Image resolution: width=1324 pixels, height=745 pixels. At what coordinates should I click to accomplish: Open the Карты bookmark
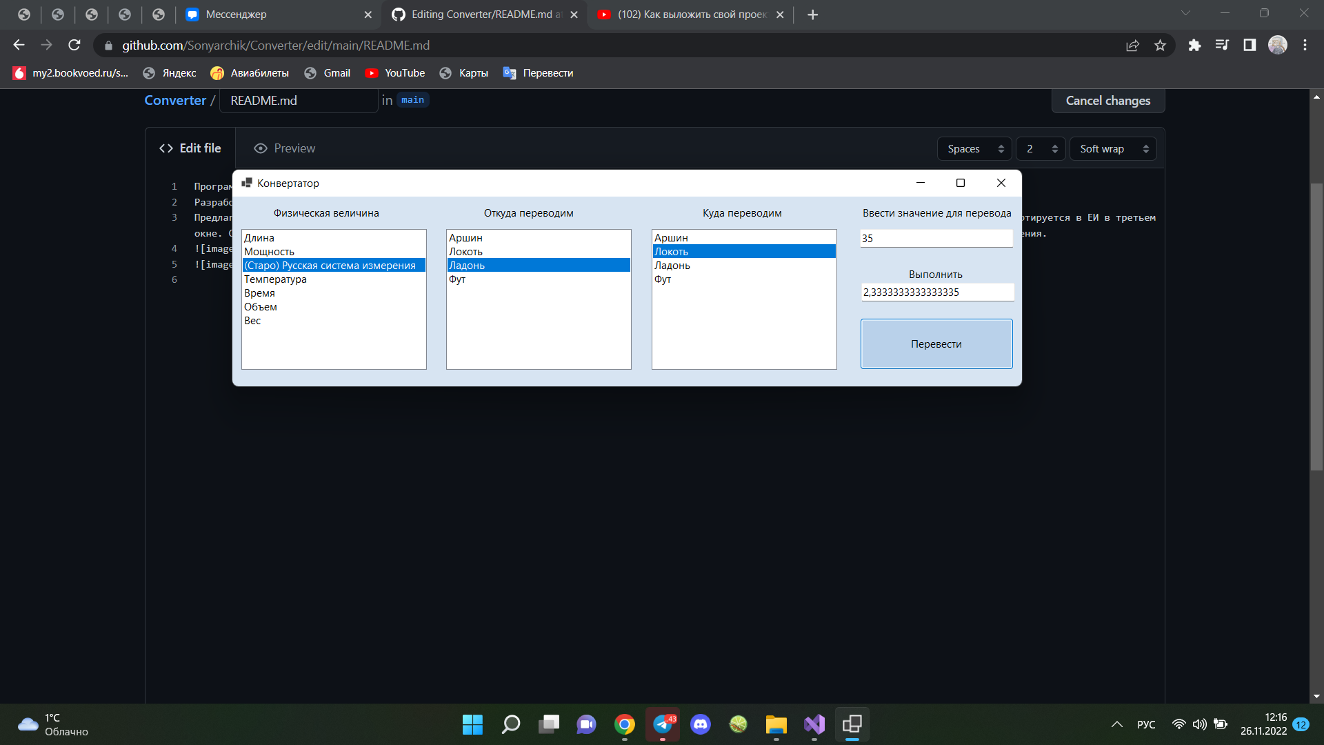click(x=463, y=72)
